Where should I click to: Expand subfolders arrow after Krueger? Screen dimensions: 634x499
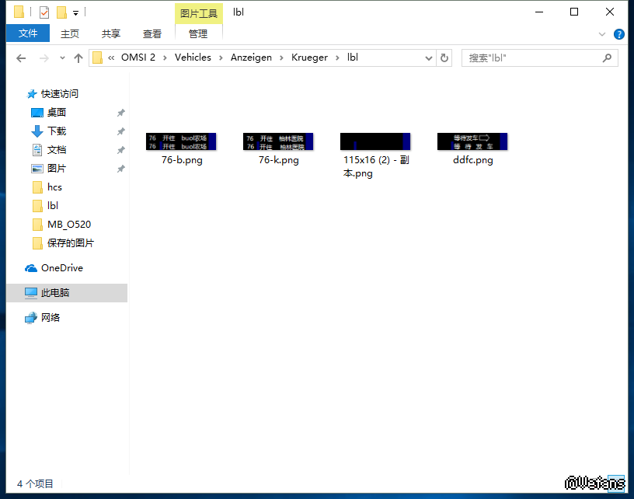[337, 58]
